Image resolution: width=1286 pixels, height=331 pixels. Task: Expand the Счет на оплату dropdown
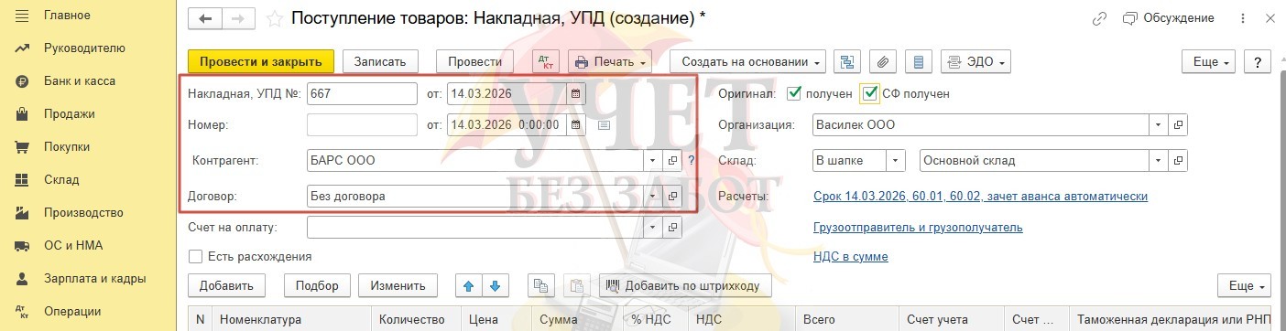[653, 227]
